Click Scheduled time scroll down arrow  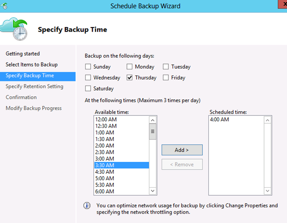(x=267, y=191)
